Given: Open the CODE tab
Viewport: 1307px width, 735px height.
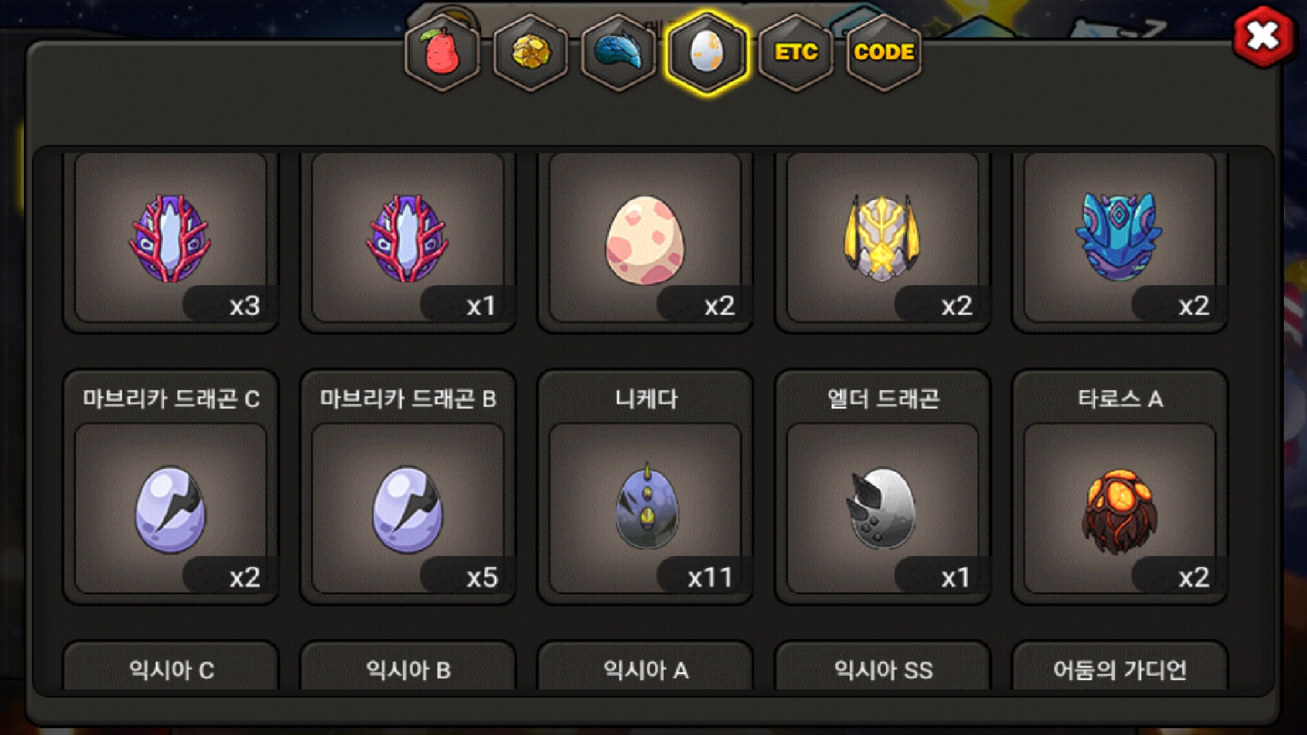Looking at the screenshot, I should coord(884,52).
